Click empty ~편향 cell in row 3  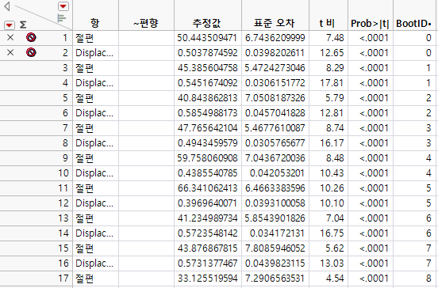146,68
